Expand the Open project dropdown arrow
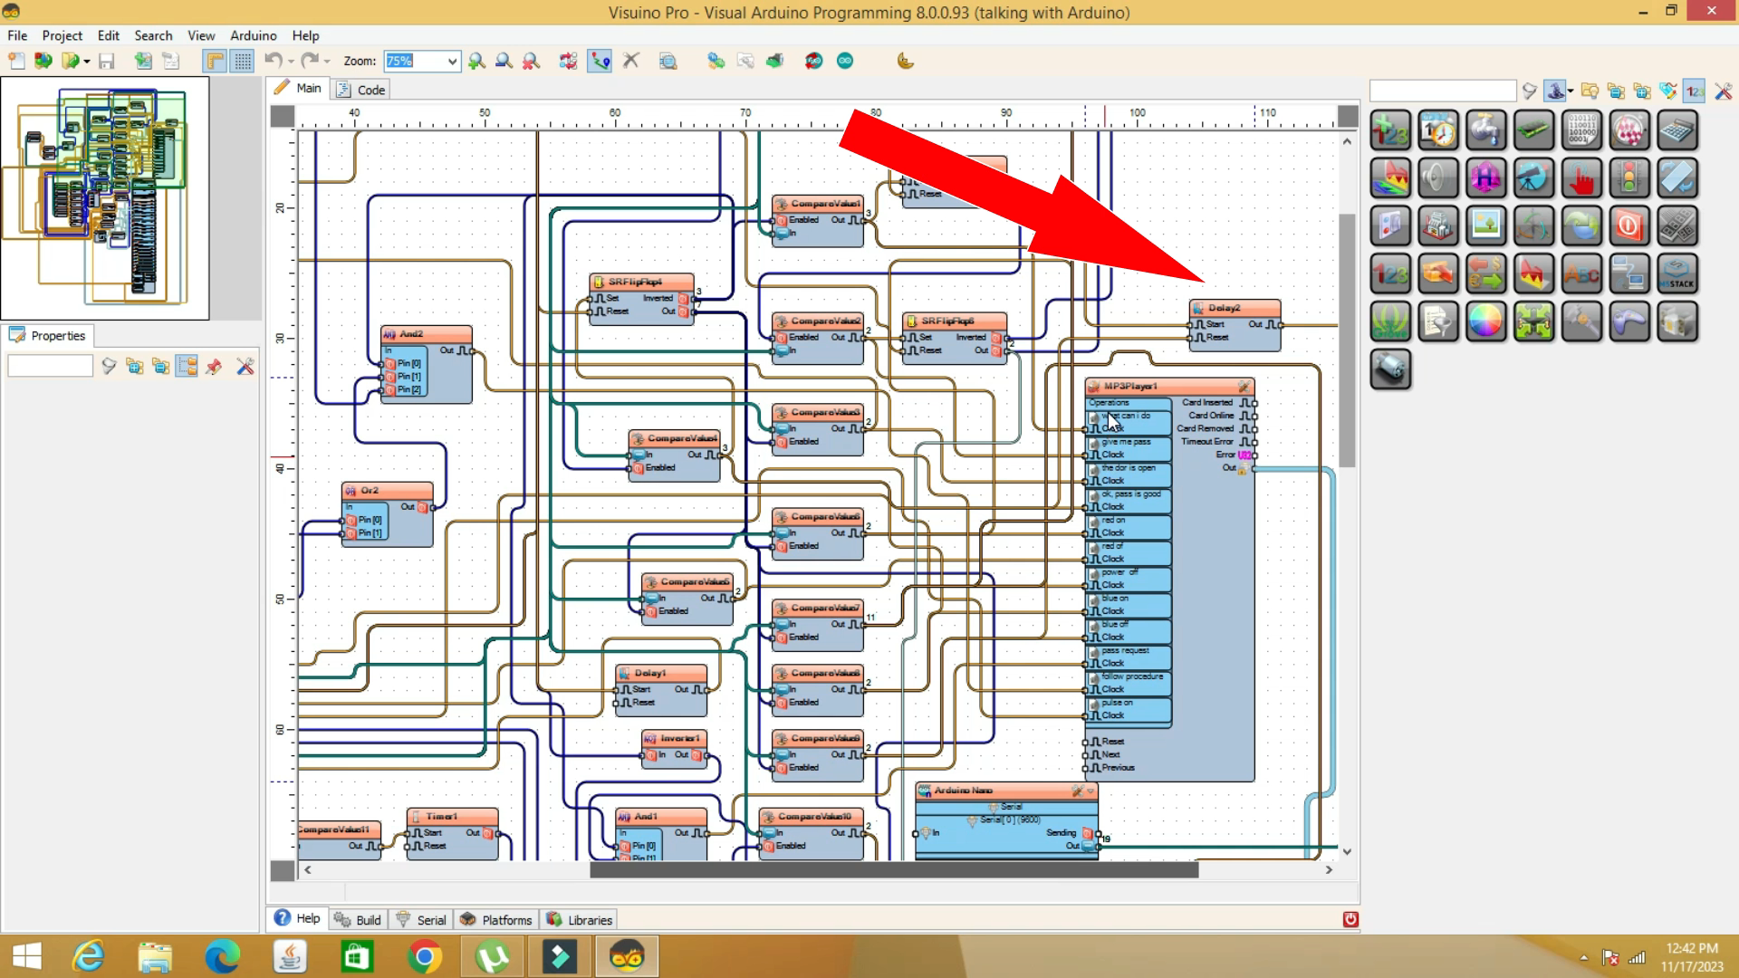This screenshot has width=1739, height=978. tap(87, 61)
